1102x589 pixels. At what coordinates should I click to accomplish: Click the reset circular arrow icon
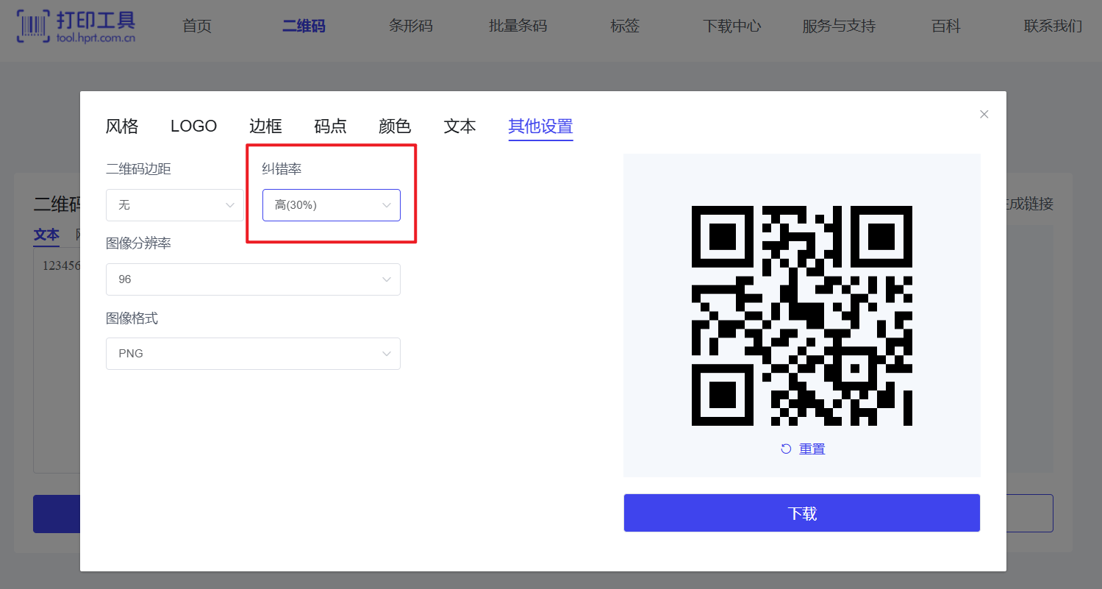click(786, 449)
